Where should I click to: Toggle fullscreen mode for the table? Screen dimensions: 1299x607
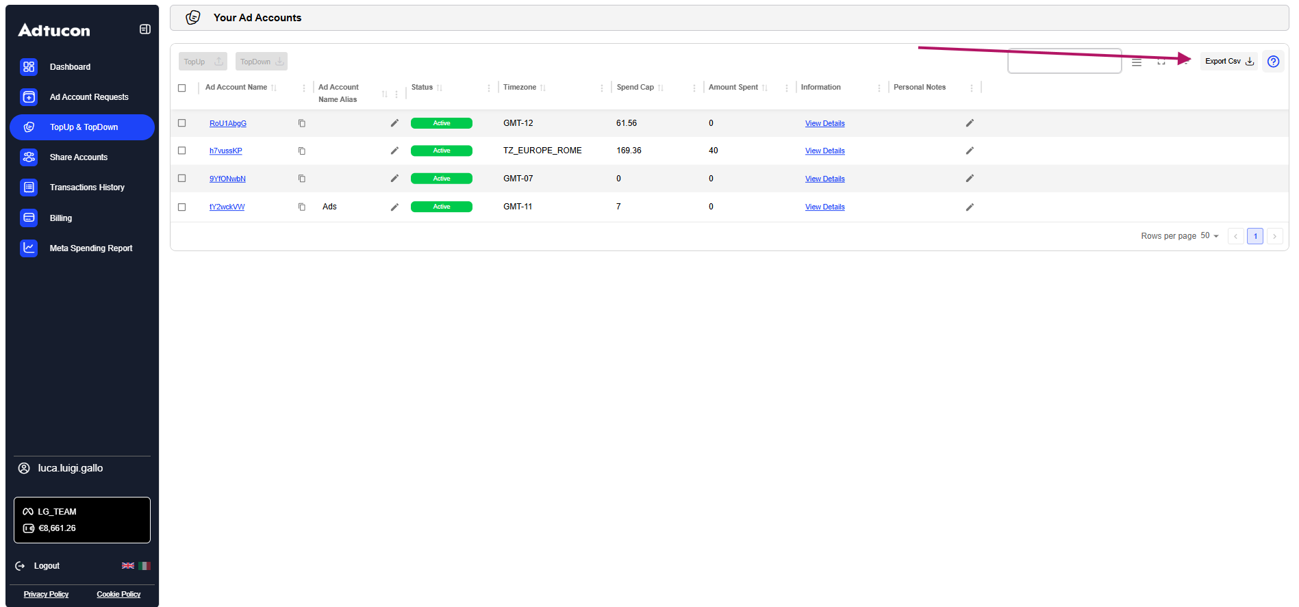[x=1161, y=62]
